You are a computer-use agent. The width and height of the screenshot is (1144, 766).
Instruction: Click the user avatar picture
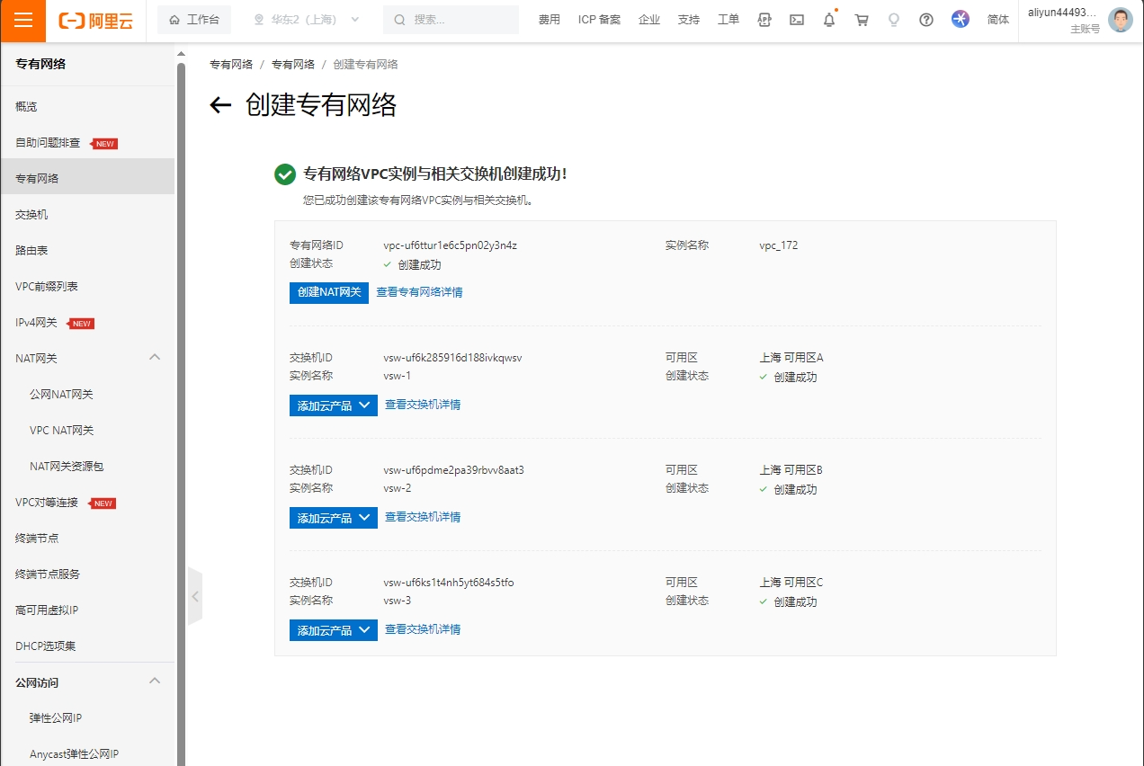[1120, 21]
